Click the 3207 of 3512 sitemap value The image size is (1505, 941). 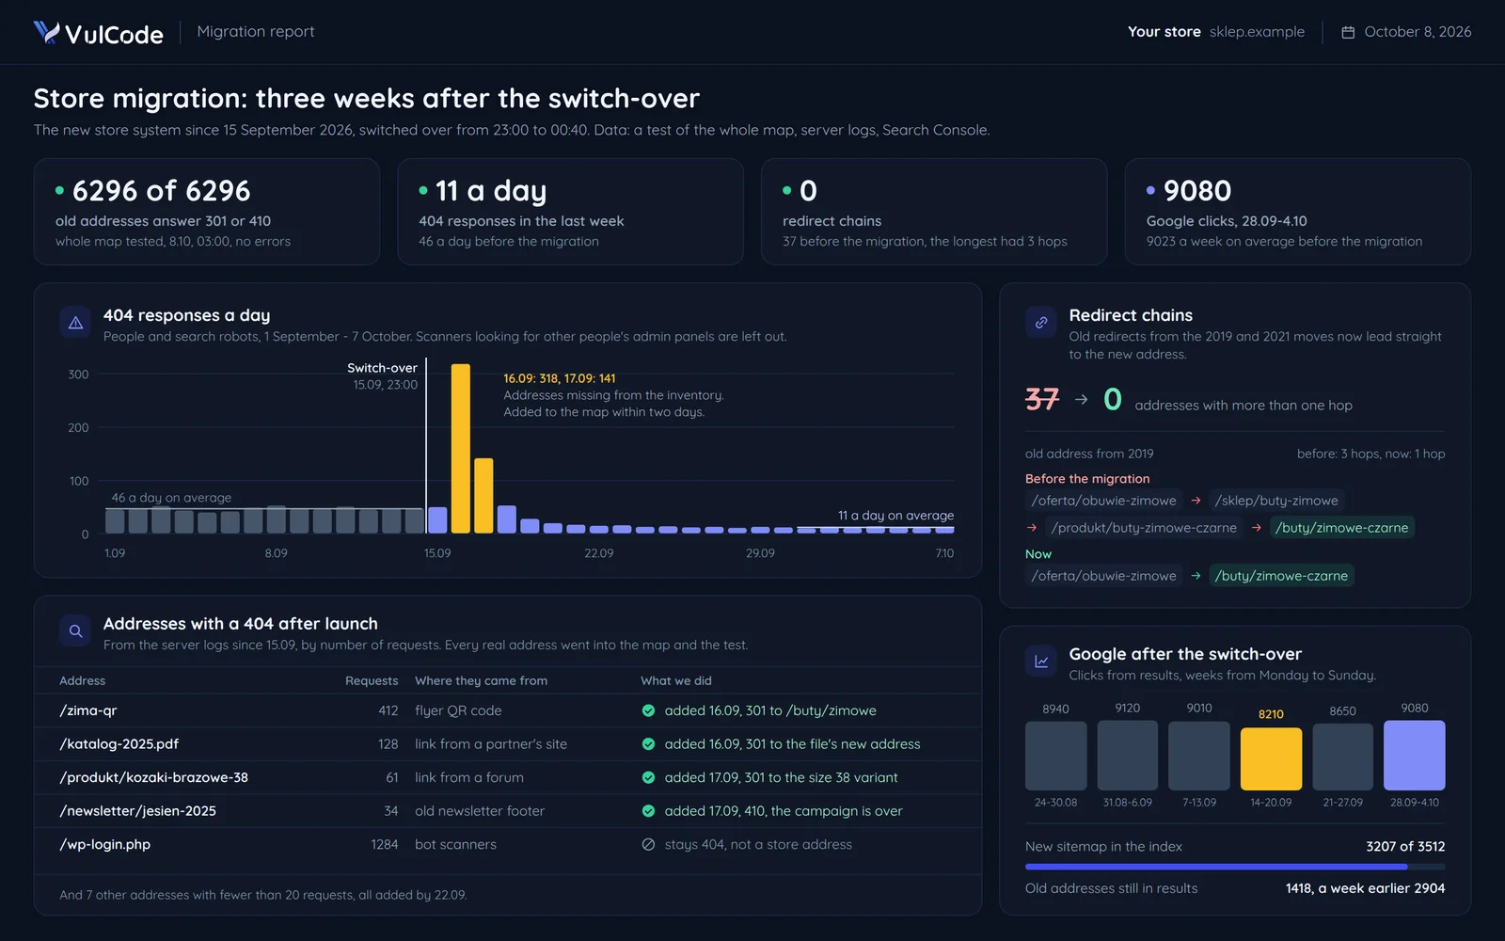[x=1405, y=847]
